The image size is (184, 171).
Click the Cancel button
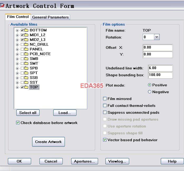click(51, 161)
